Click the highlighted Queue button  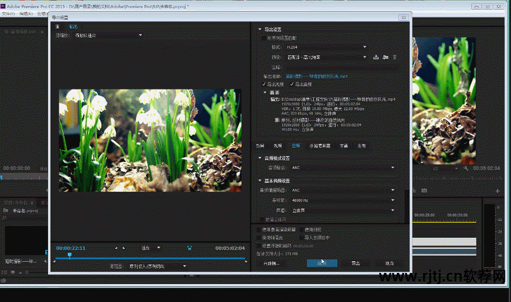pos(322,263)
